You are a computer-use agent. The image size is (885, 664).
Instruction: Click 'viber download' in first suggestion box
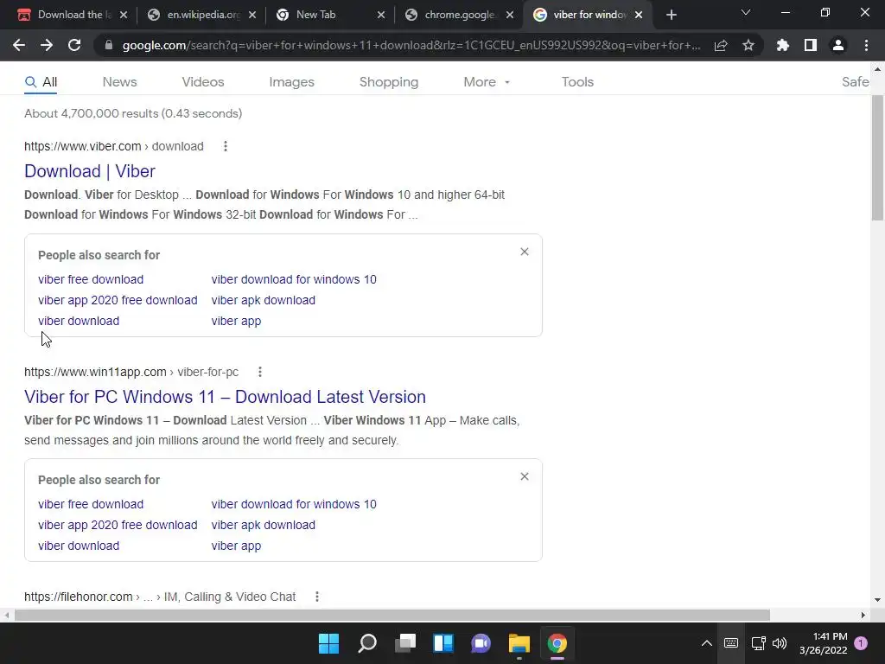click(79, 321)
